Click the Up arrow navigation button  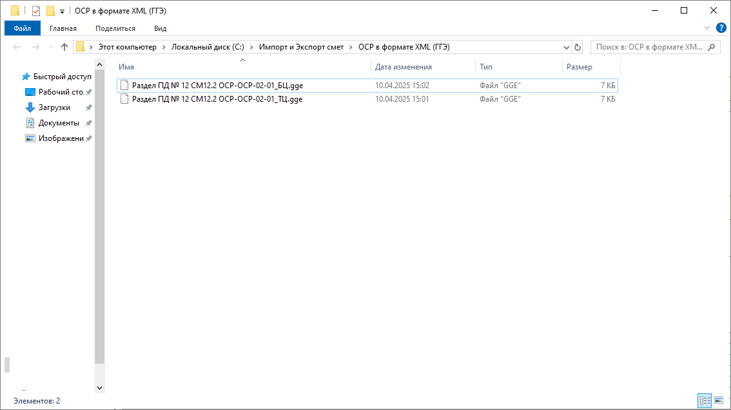[x=64, y=47]
